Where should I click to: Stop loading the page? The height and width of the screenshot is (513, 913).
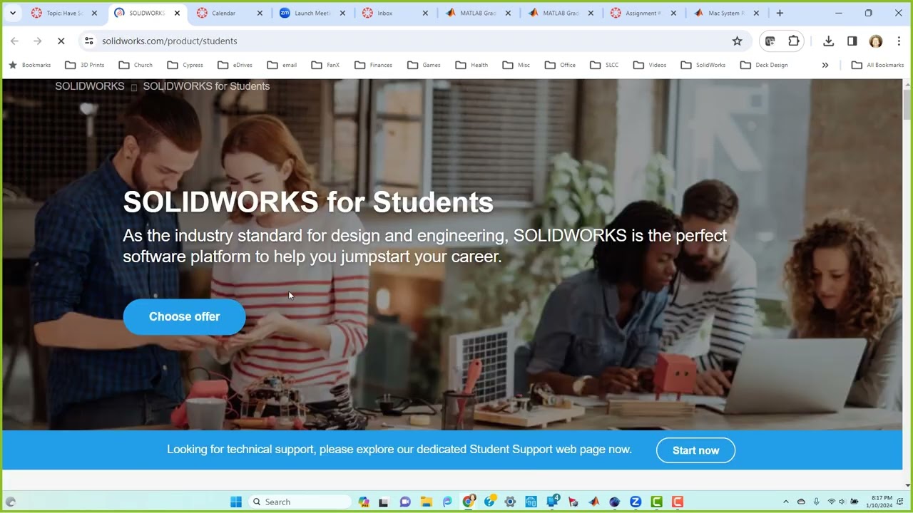click(61, 41)
